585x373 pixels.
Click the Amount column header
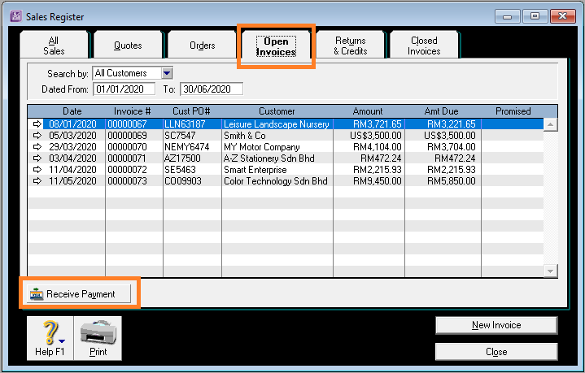368,111
